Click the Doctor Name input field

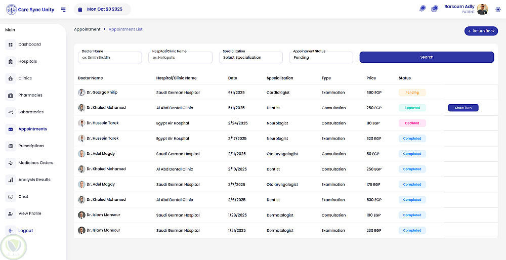point(110,58)
